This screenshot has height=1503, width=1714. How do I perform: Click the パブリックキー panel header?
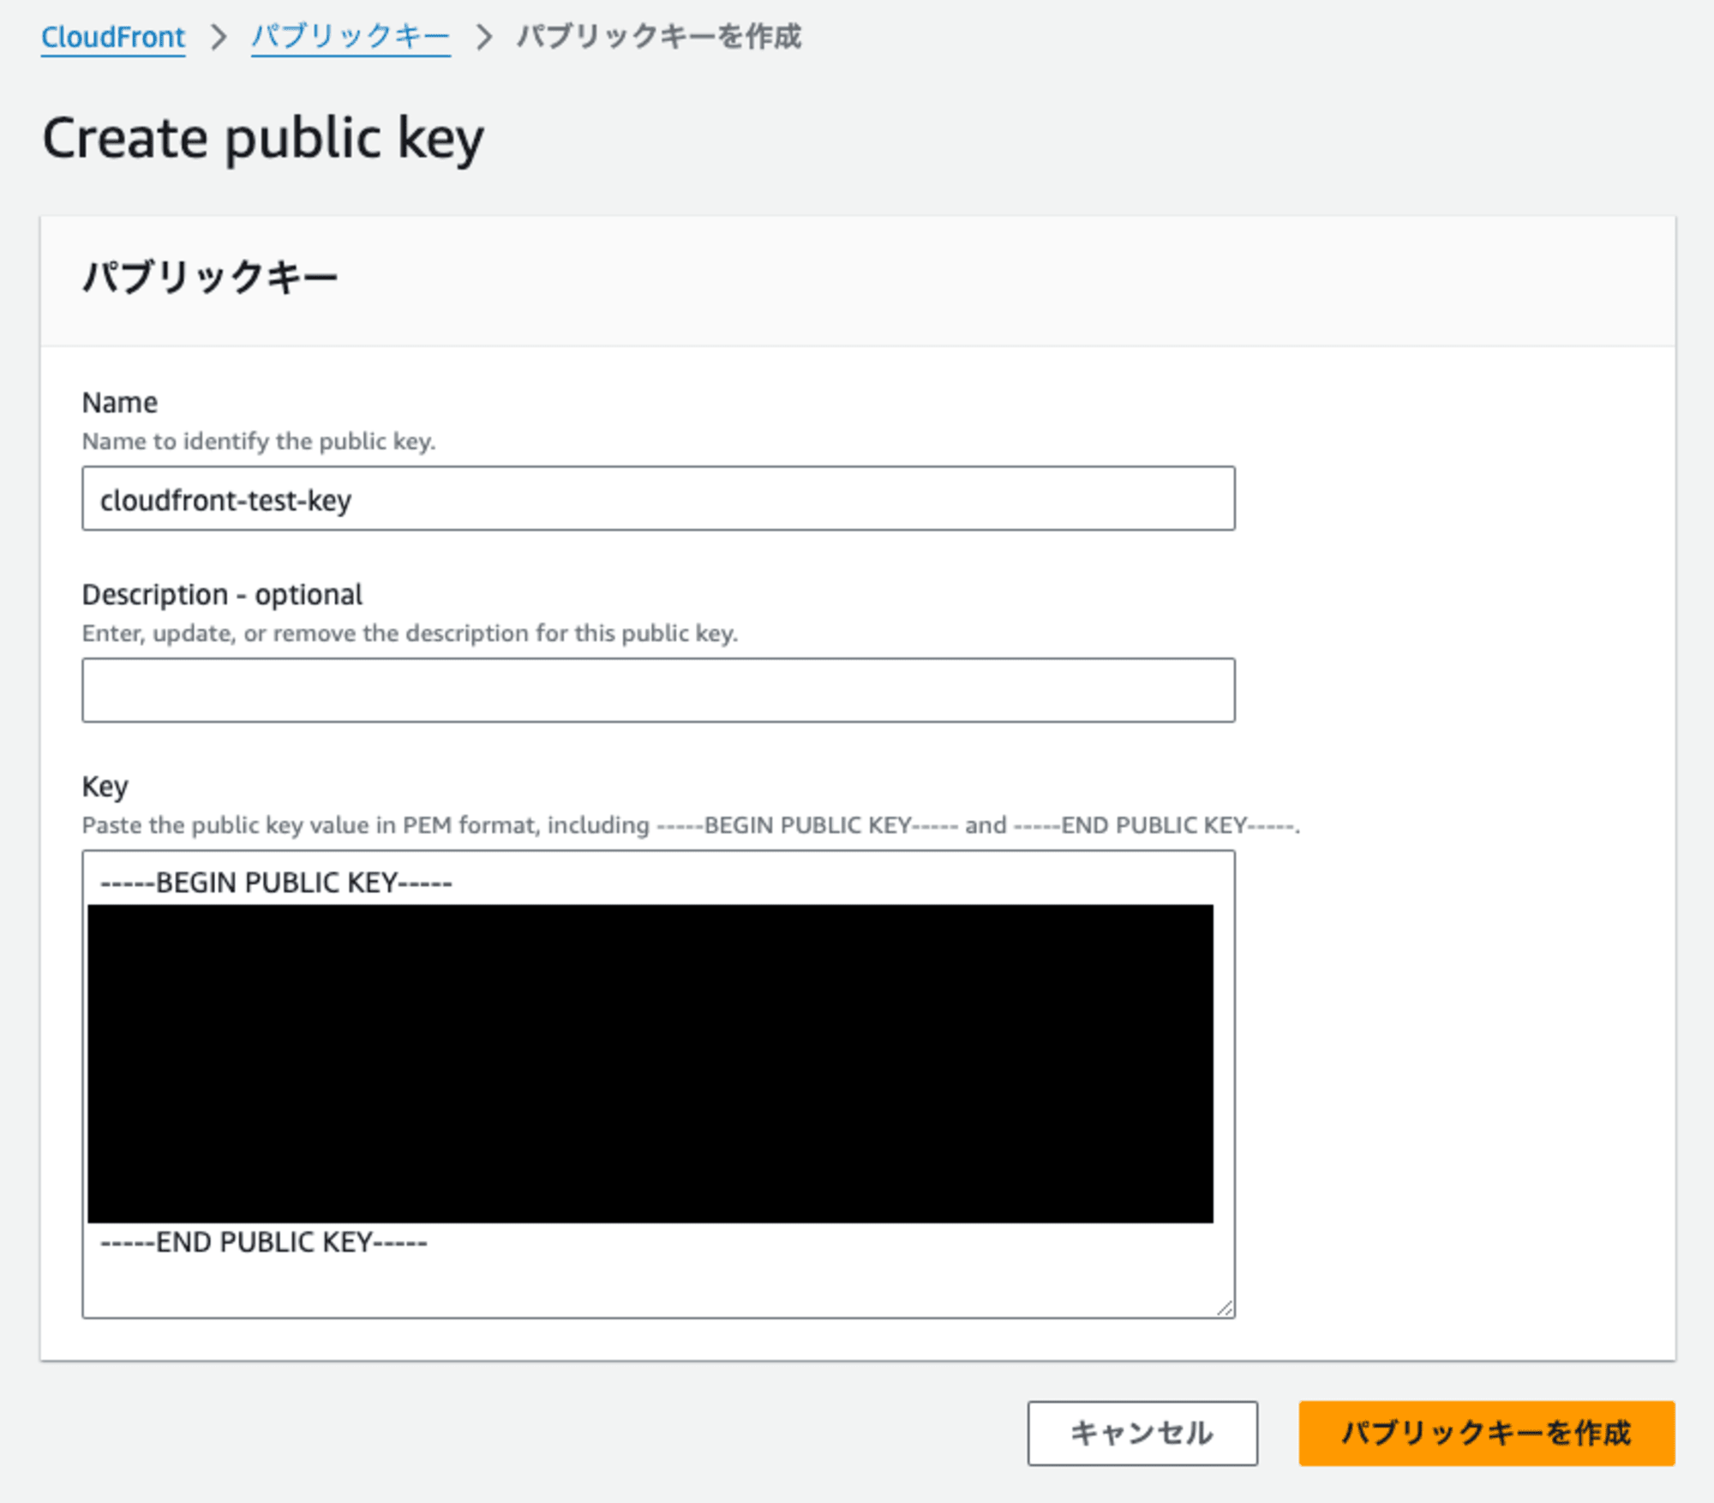click(x=210, y=278)
